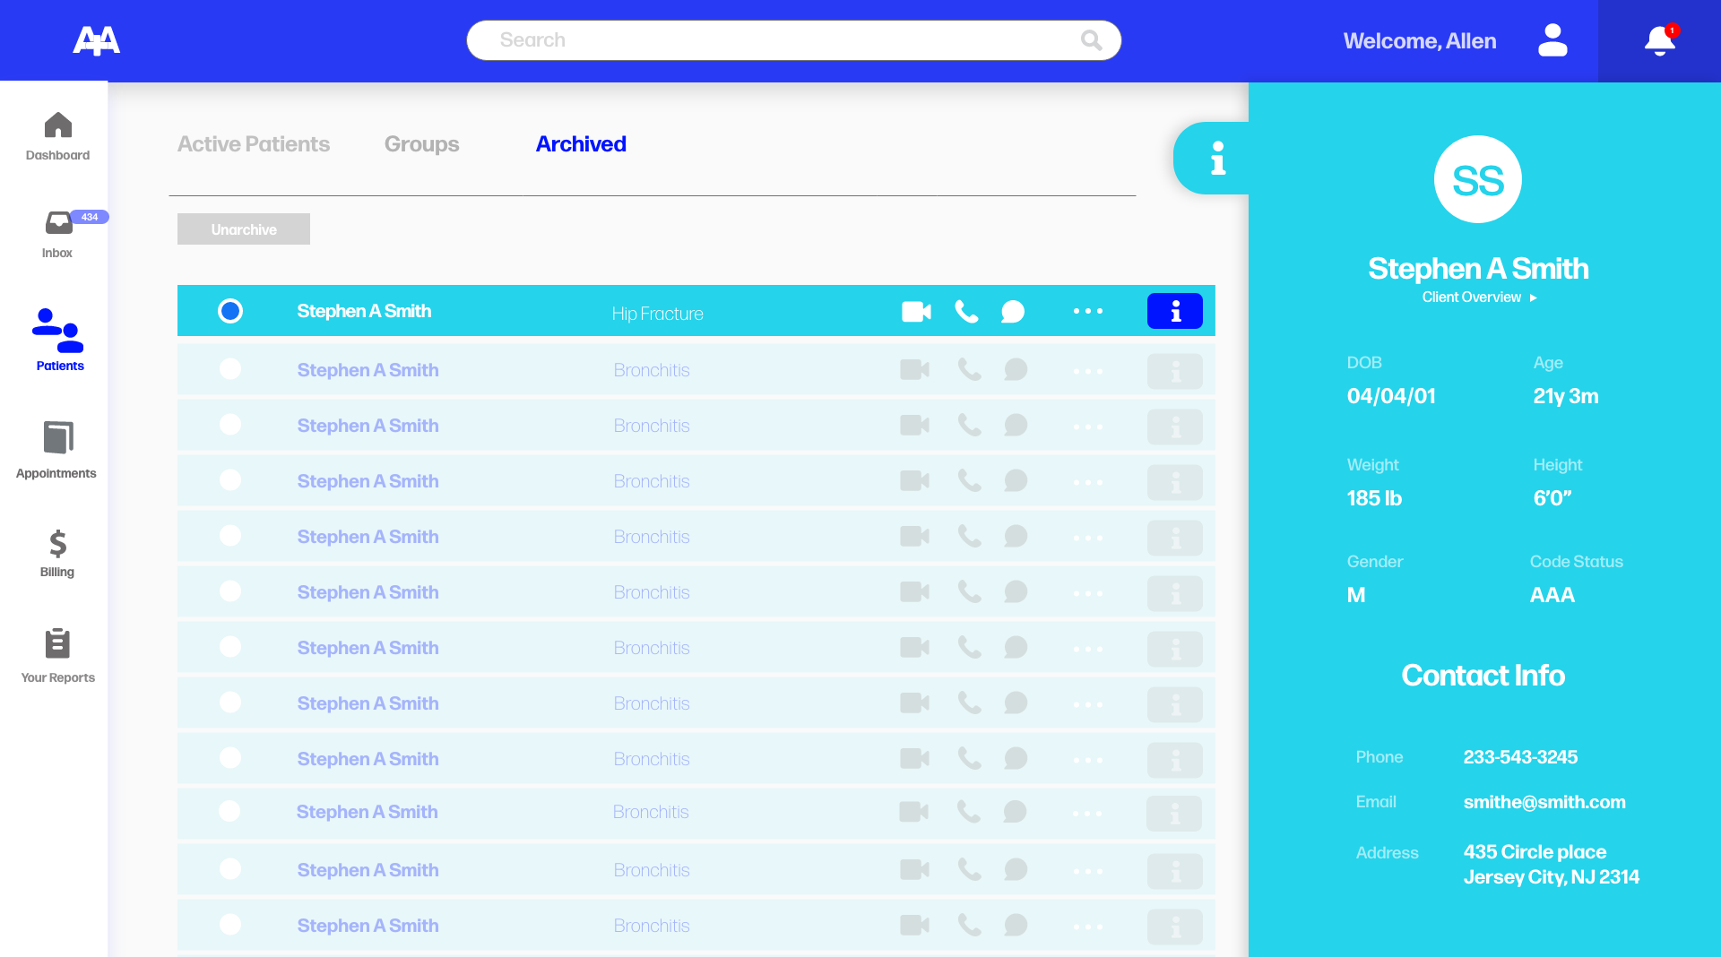Viewport: 1721px width, 957px height.
Task: Click the Contact Info heading
Action: [1483, 676]
